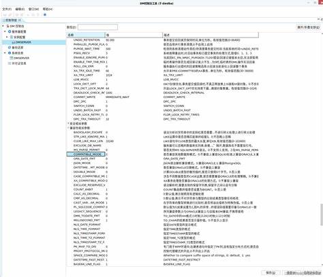The height and width of the screenshot is (277, 323).
Task: Click the 许可证信息 icon in the tree
Action: [10, 63]
